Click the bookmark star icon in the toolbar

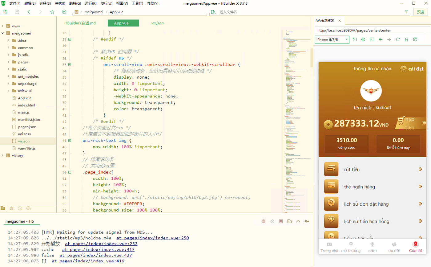(52, 12)
